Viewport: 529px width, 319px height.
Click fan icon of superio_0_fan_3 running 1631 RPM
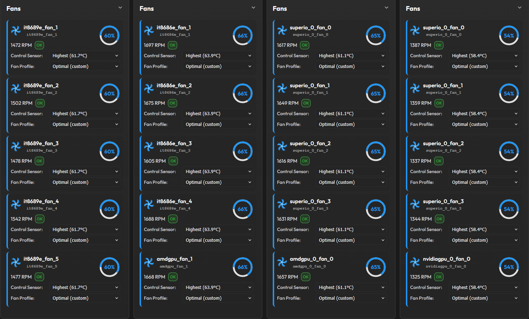point(282,205)
